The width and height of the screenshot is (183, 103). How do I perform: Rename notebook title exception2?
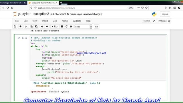click(x=41, y=14)
